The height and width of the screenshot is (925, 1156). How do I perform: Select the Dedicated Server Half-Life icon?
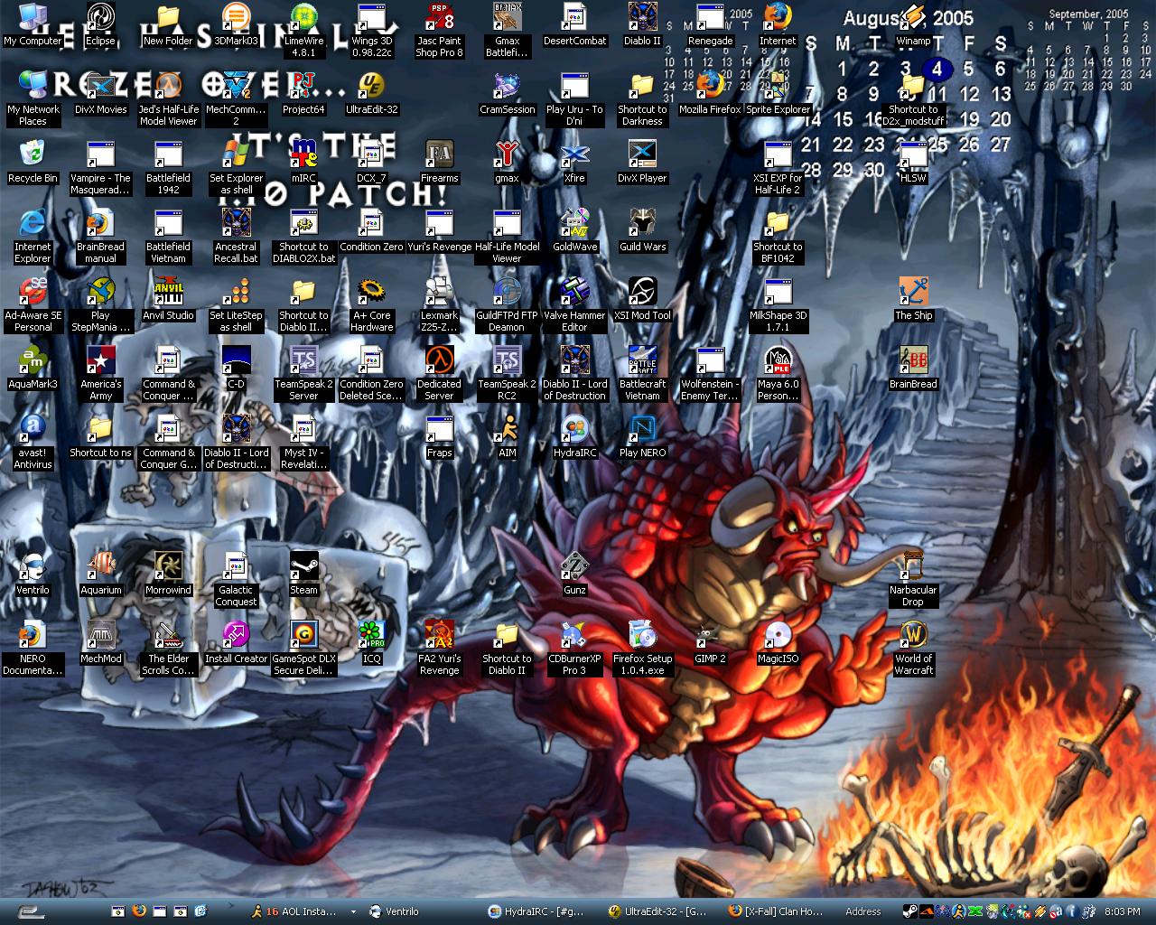click(439, 361)
